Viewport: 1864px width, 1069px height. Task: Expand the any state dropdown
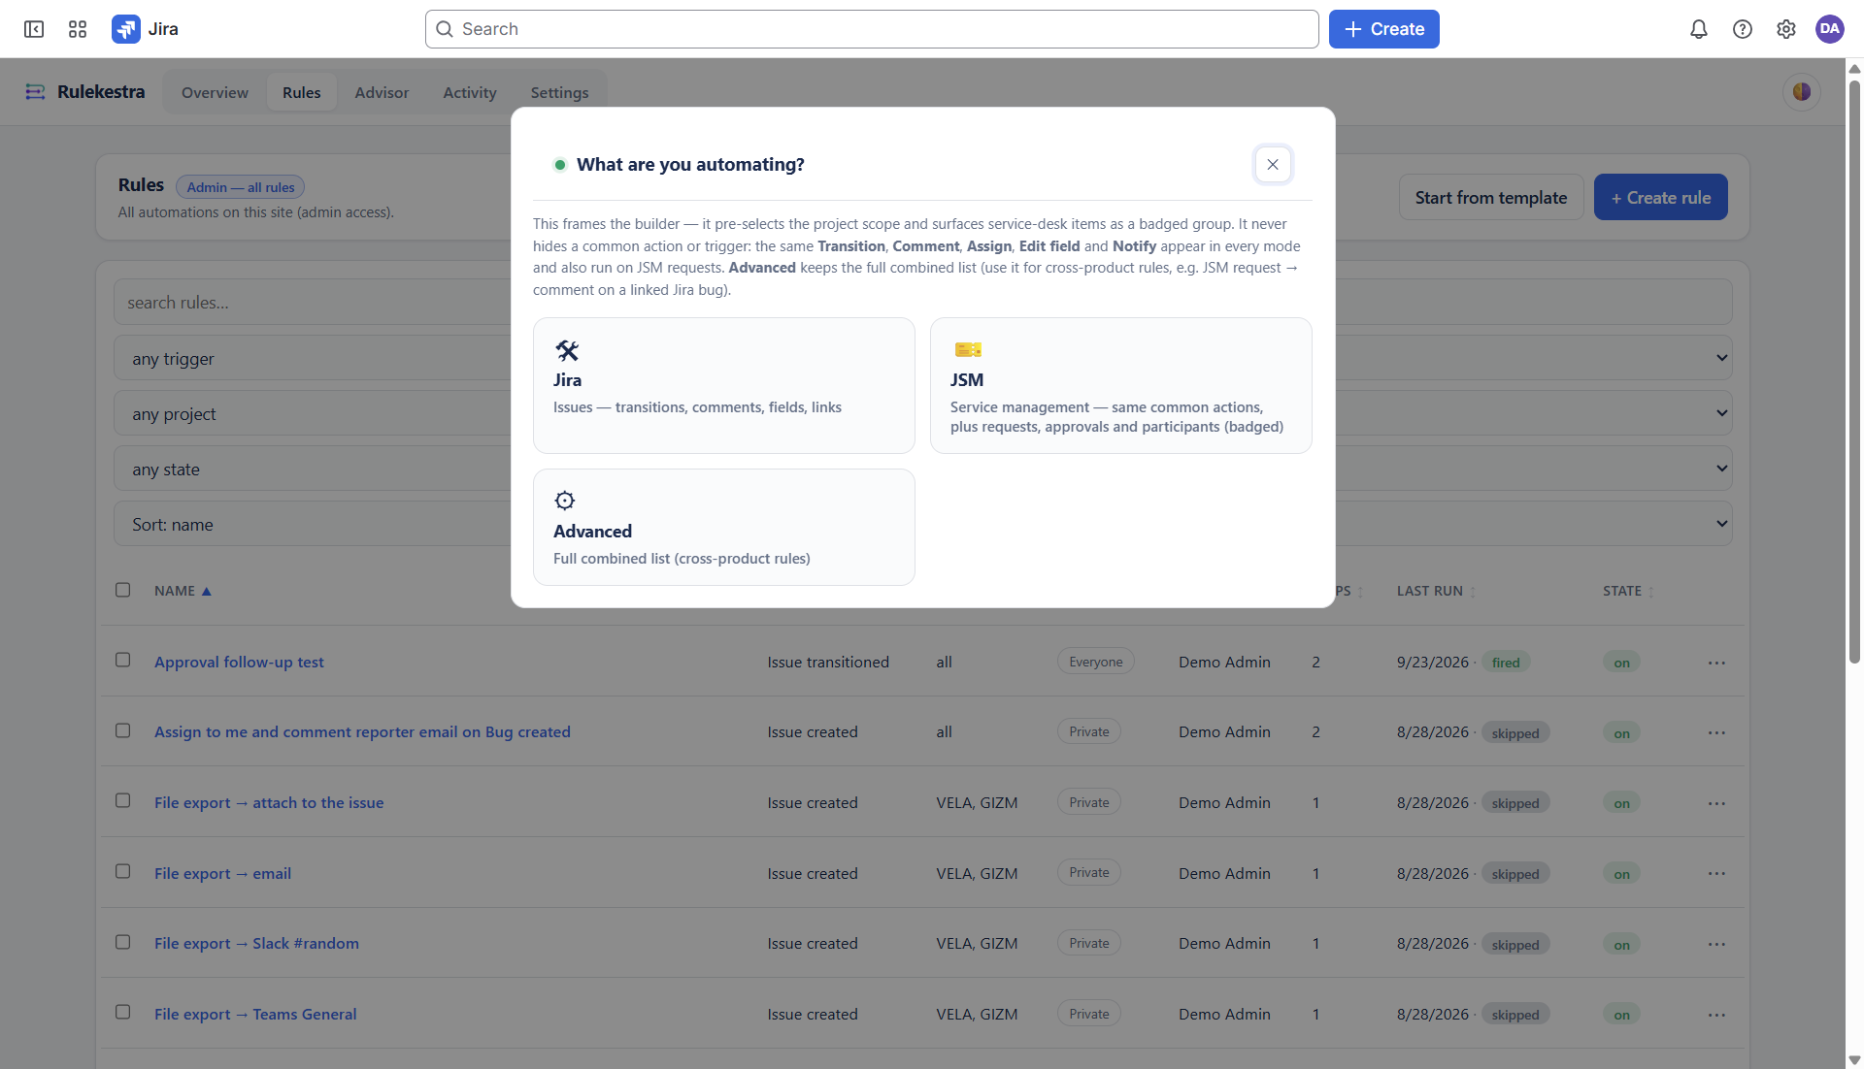pos(922,469)
